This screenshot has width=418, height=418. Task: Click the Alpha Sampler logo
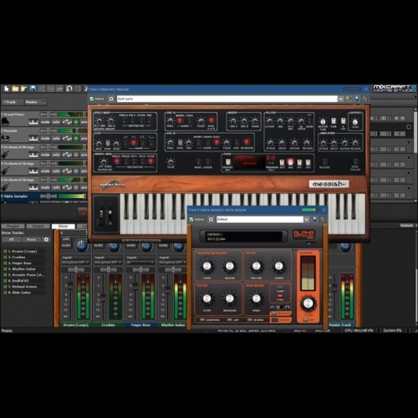pos(303,235)
